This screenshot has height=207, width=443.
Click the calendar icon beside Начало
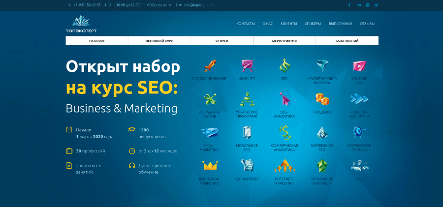pyautogui.click(x=69, y=130)
